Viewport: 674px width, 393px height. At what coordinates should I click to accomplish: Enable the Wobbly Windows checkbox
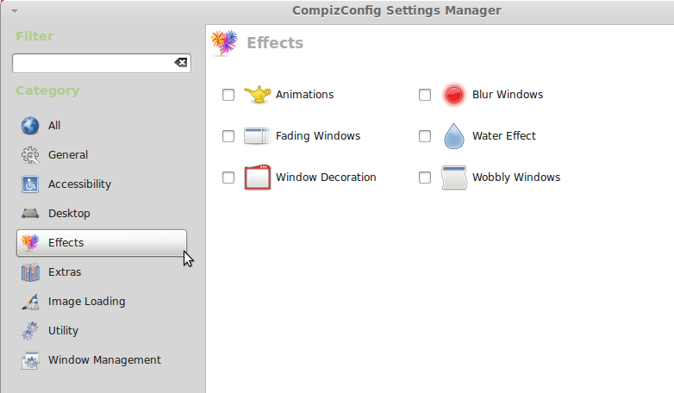click(x=425, y=178)
